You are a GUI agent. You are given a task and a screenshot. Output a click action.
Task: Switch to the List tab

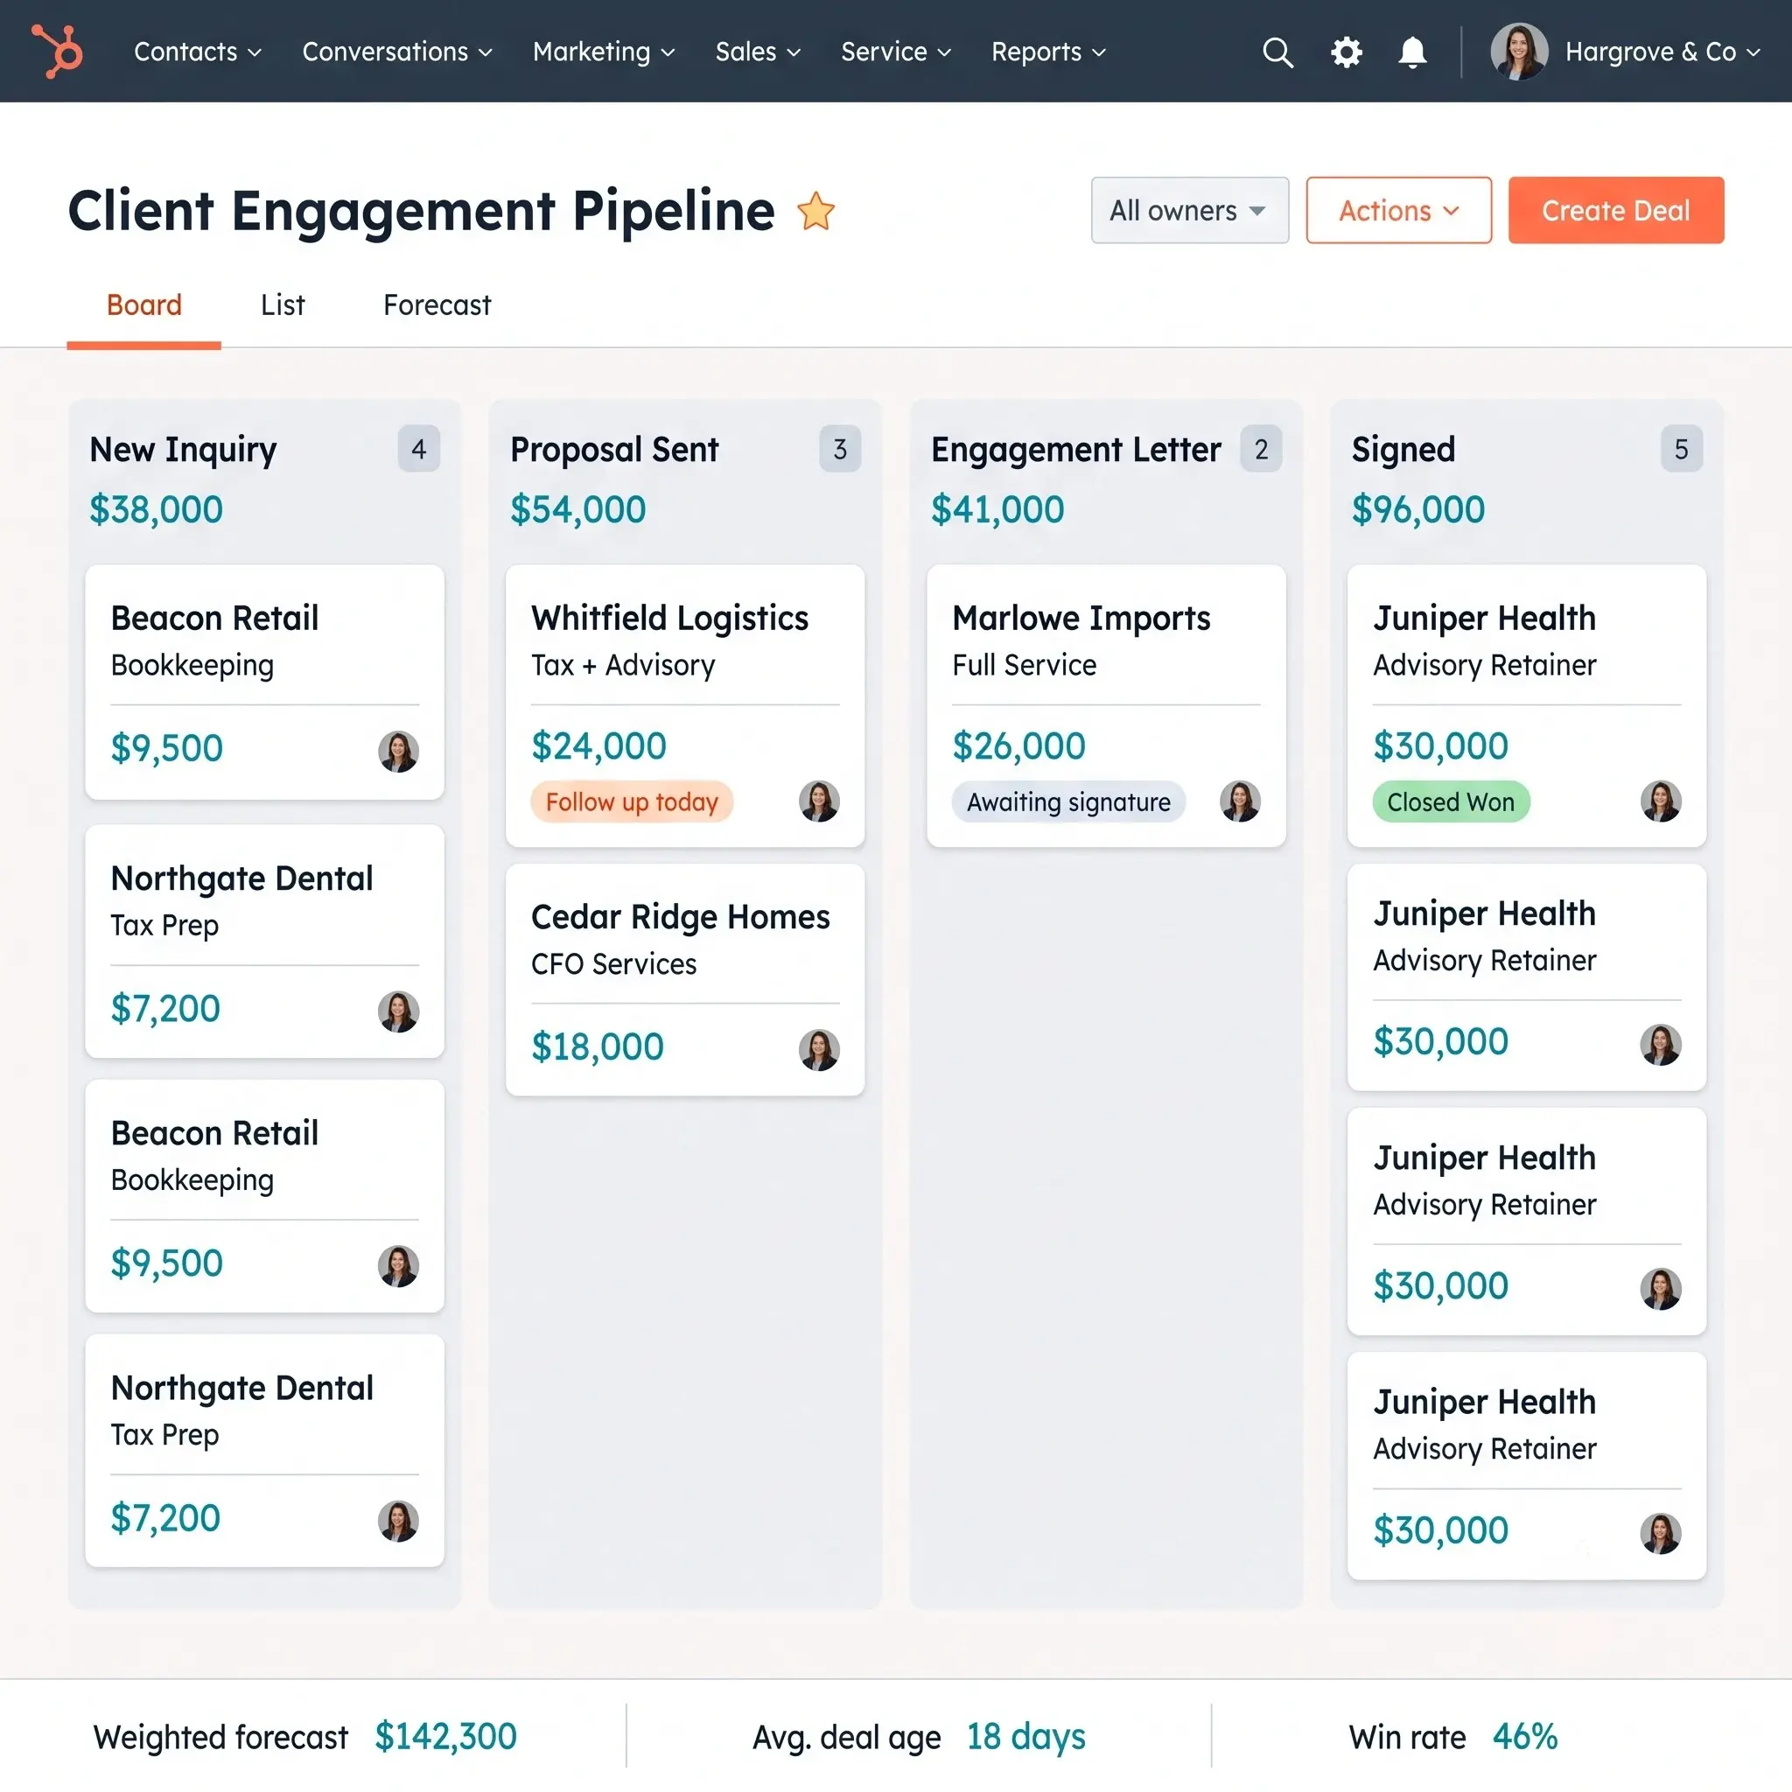coord(282,305)
